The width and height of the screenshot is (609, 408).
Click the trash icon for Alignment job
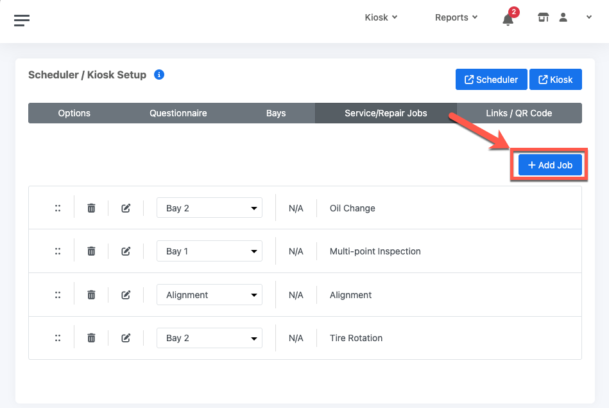point(91,295)
